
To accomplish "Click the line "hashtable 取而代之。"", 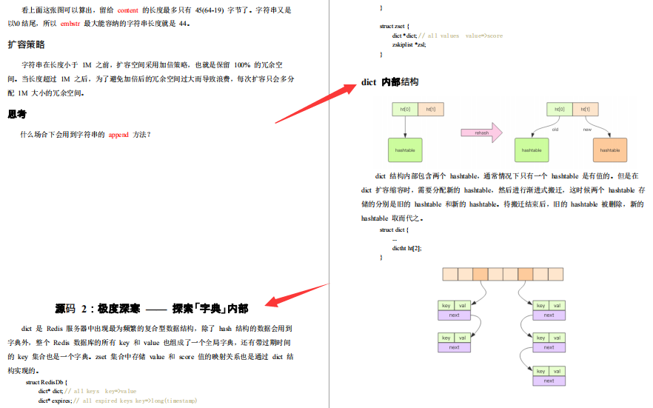I will [392, 218].
